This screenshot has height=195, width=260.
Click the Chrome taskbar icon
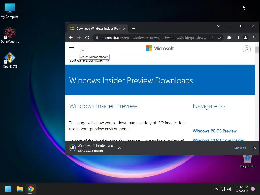tap(31, 189)
